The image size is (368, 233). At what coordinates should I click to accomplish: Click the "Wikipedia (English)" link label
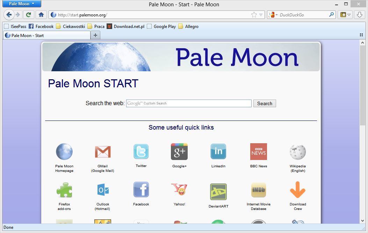coord(298,168)
